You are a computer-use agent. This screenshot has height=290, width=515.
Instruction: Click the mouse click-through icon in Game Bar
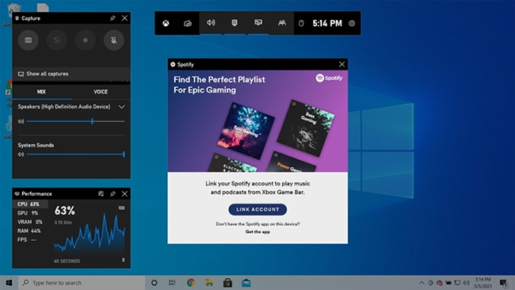301,23
